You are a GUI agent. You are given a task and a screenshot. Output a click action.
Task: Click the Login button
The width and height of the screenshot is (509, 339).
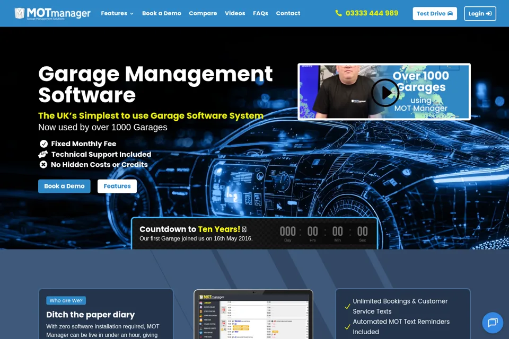480,14
